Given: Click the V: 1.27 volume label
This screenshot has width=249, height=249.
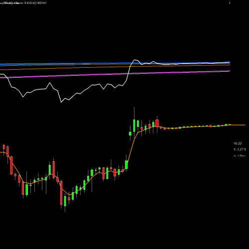Looking at the screenshot, I should pyautogui.click(x=240, y=149).
